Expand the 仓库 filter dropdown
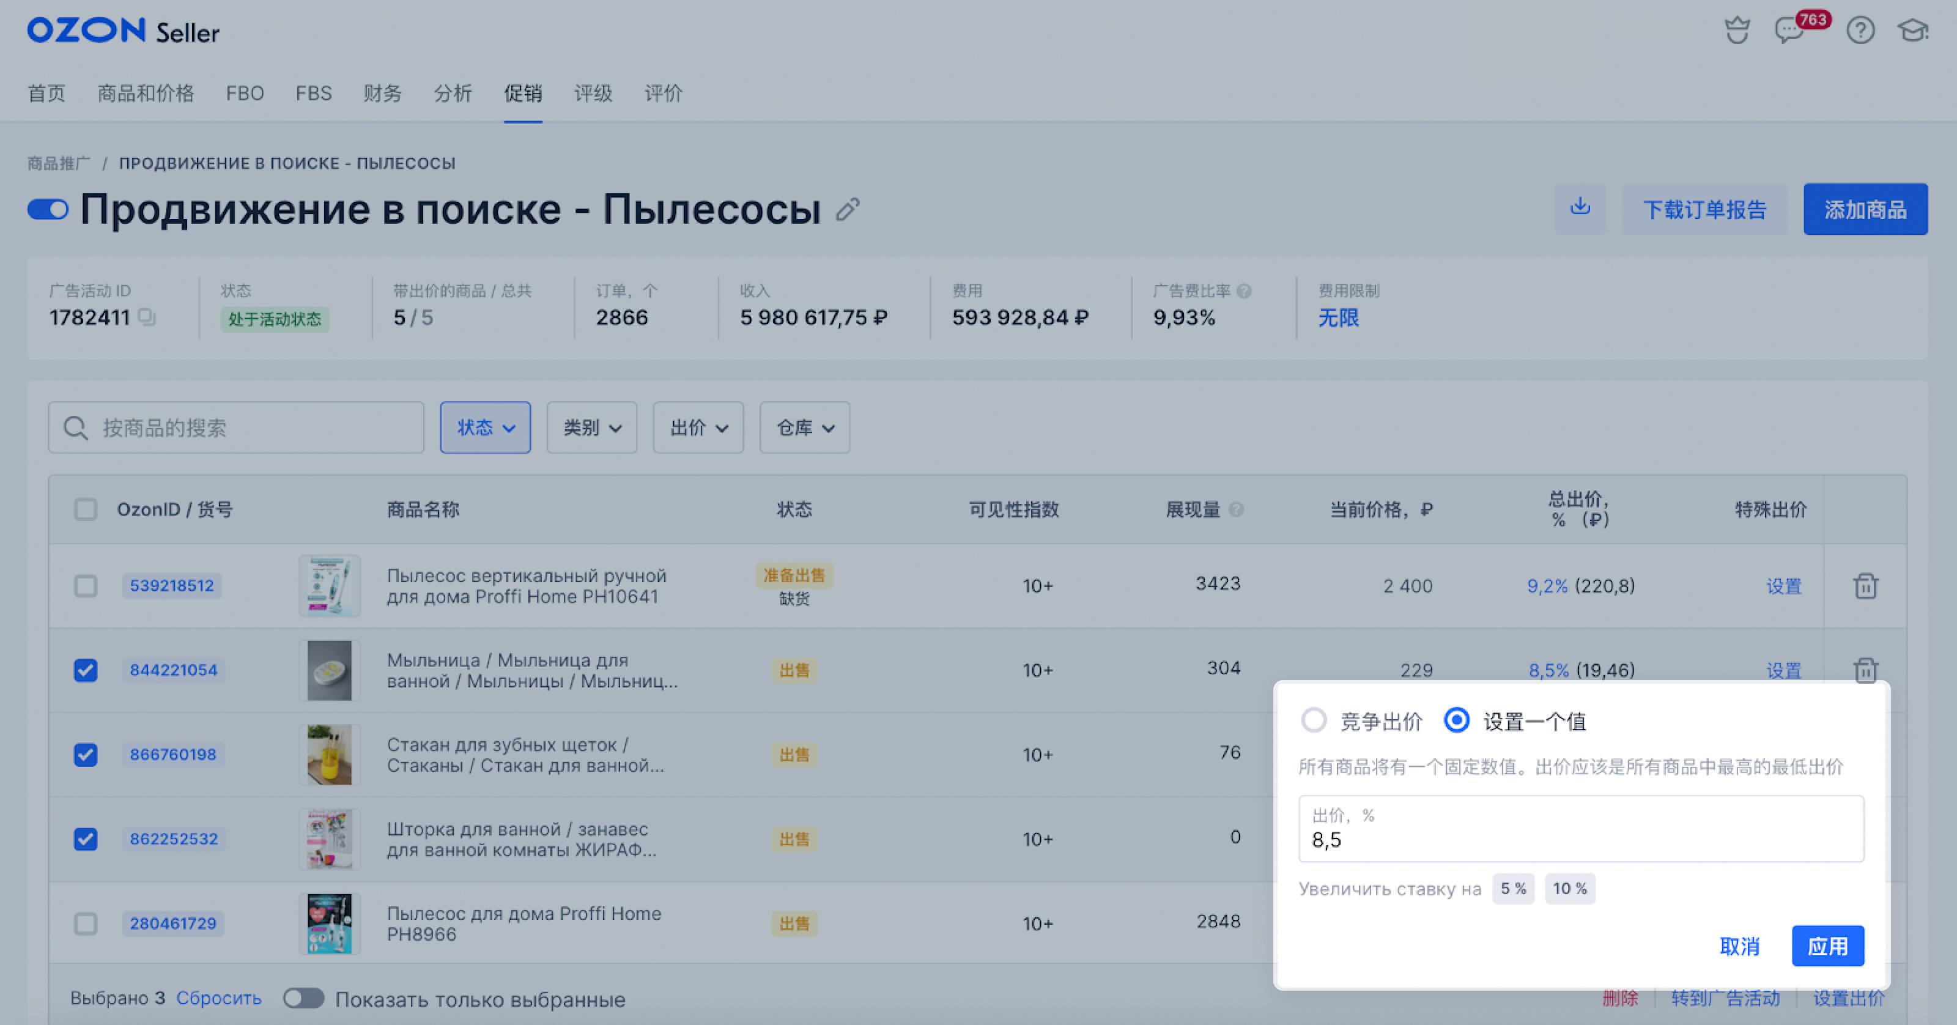The height and width of the screenshot is (1025, 1957). tap(805, 427)
